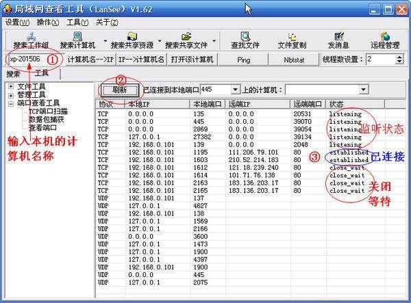Click the 协议 column header
411x303 pixels.
[x=110, y=104]
